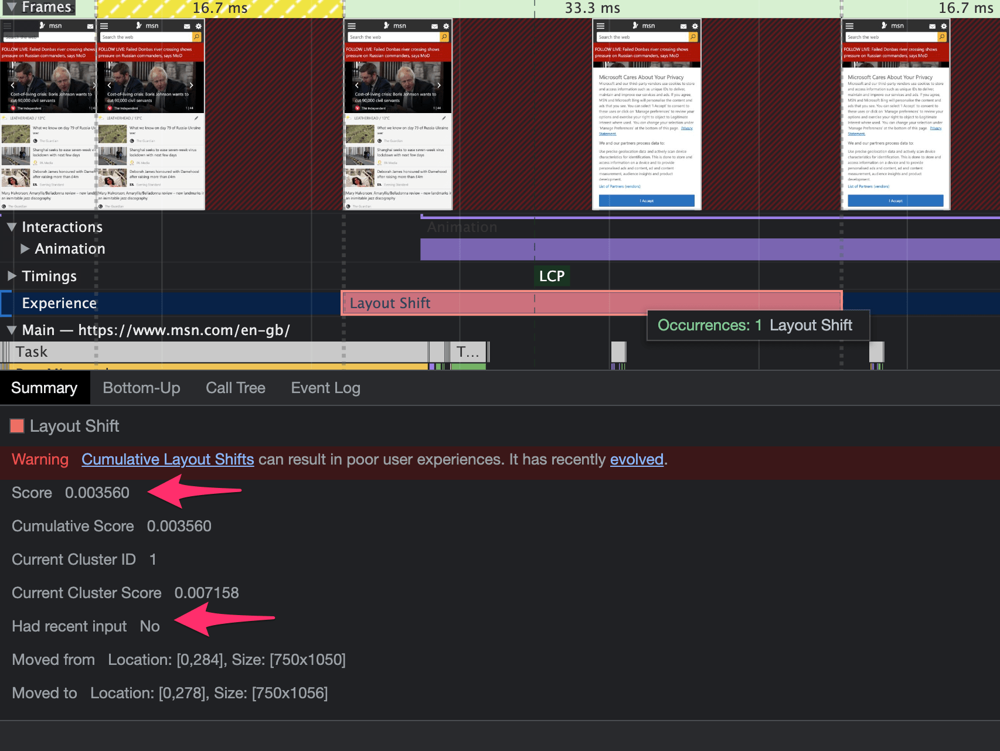Follow the 'evolved' link in the warning
Viewport: 1000px width, 751px height.
tap(637, 459)
